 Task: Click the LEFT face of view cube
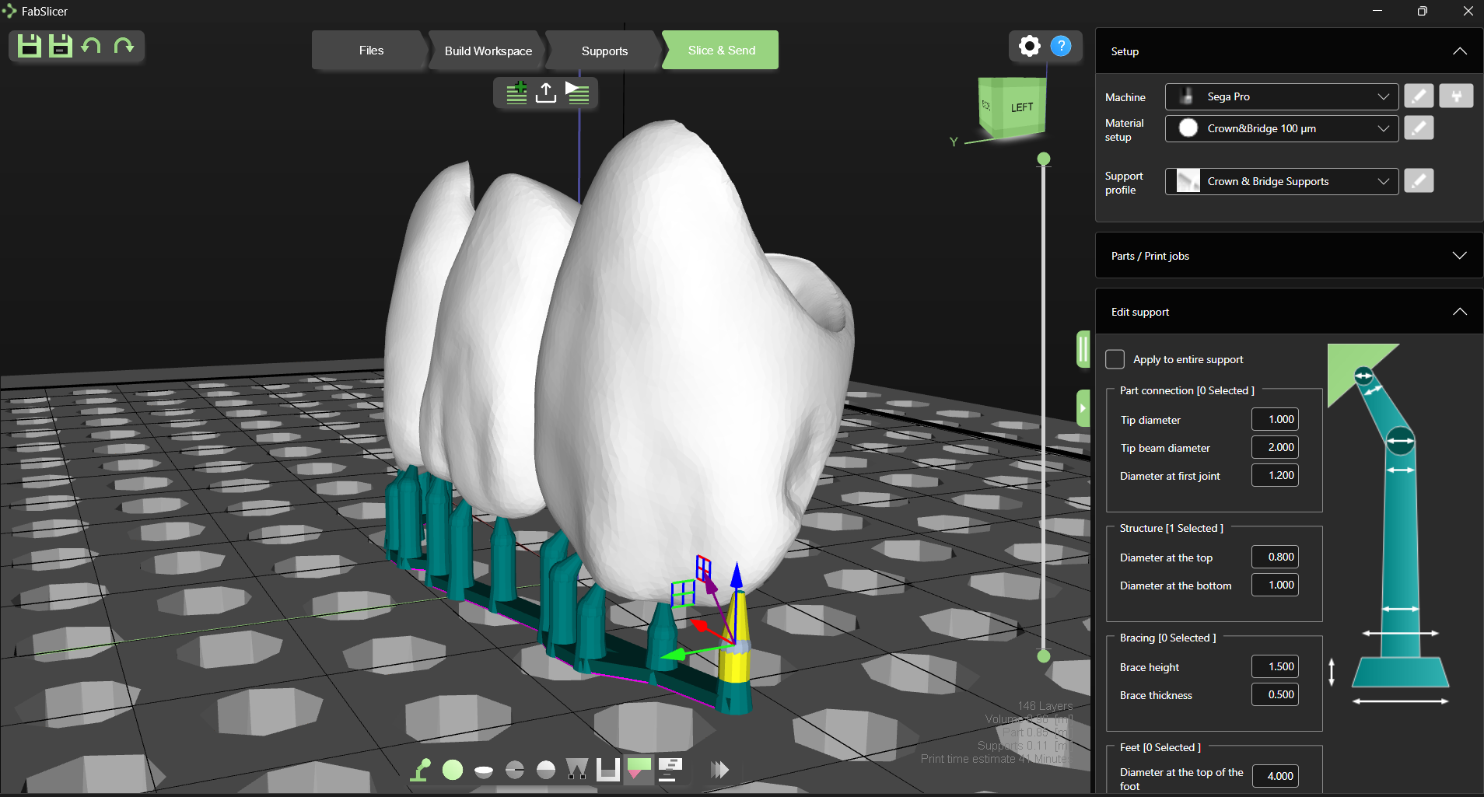point(1021,107)
